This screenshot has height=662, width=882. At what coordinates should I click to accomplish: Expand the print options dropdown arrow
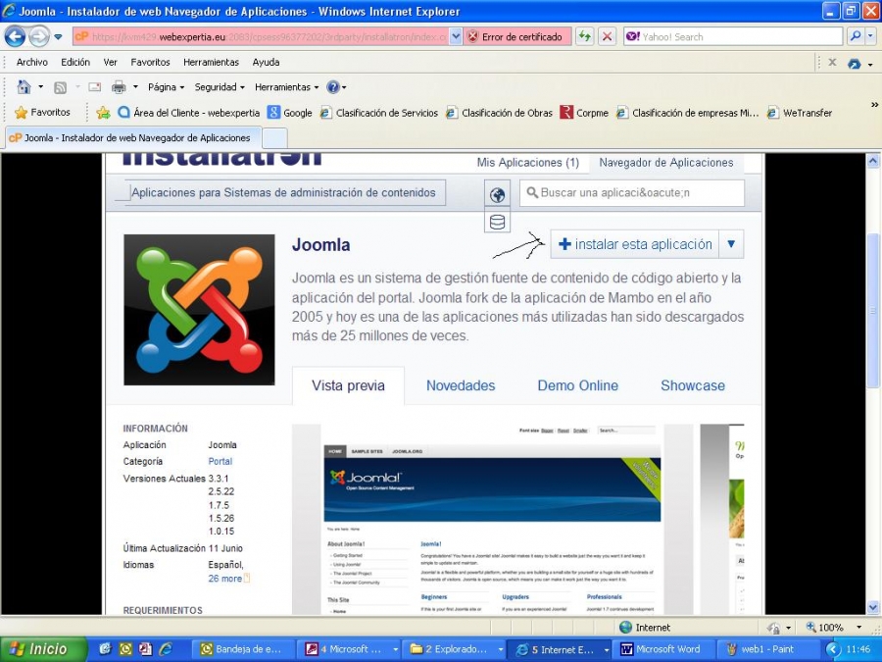(135, 87)
